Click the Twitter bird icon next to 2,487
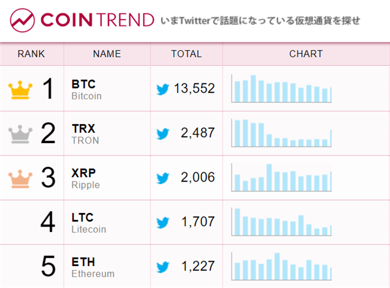390x288 pixels. pos(163,134)
